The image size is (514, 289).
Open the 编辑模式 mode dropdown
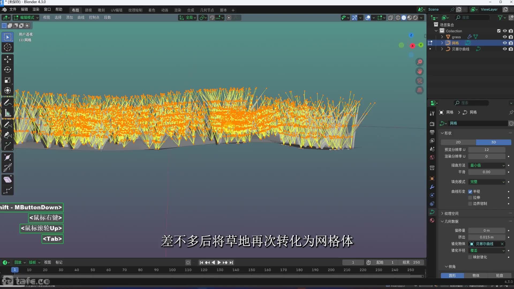coord(26,18)
